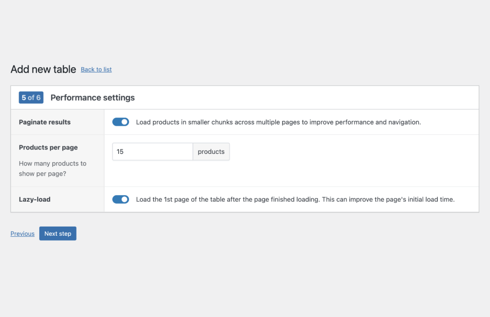490x317 pixels.
Task: Disable the Paginate results toggle
Action: (121, 122)
